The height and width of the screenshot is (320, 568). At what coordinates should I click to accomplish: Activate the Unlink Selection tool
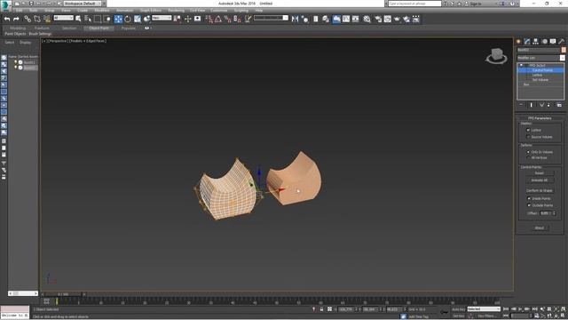(37, 19)
